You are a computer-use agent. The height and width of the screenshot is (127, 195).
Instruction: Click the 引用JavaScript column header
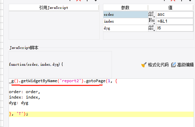point(54,8)
